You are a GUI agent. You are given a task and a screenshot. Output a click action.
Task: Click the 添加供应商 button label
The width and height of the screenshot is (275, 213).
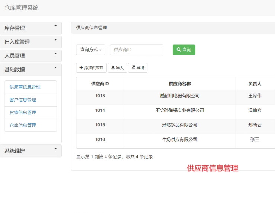click(94, 68)
